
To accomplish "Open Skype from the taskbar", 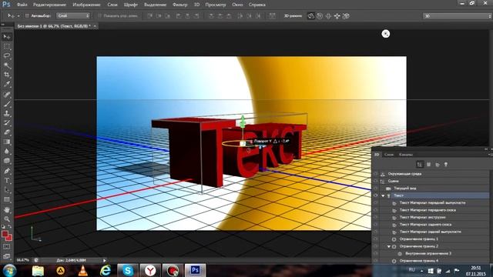I will pos(127,270).
